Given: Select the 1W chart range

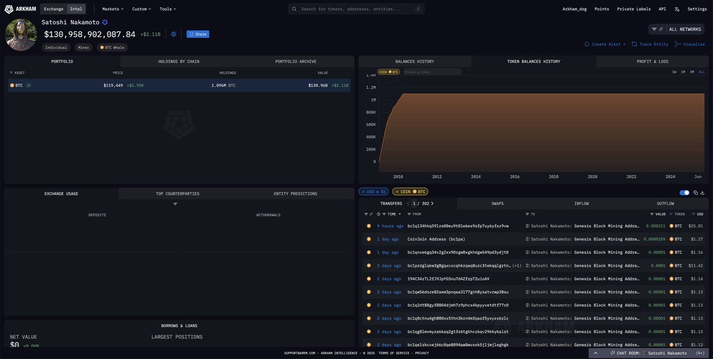Looking at the screenshot, I should 674,72.
